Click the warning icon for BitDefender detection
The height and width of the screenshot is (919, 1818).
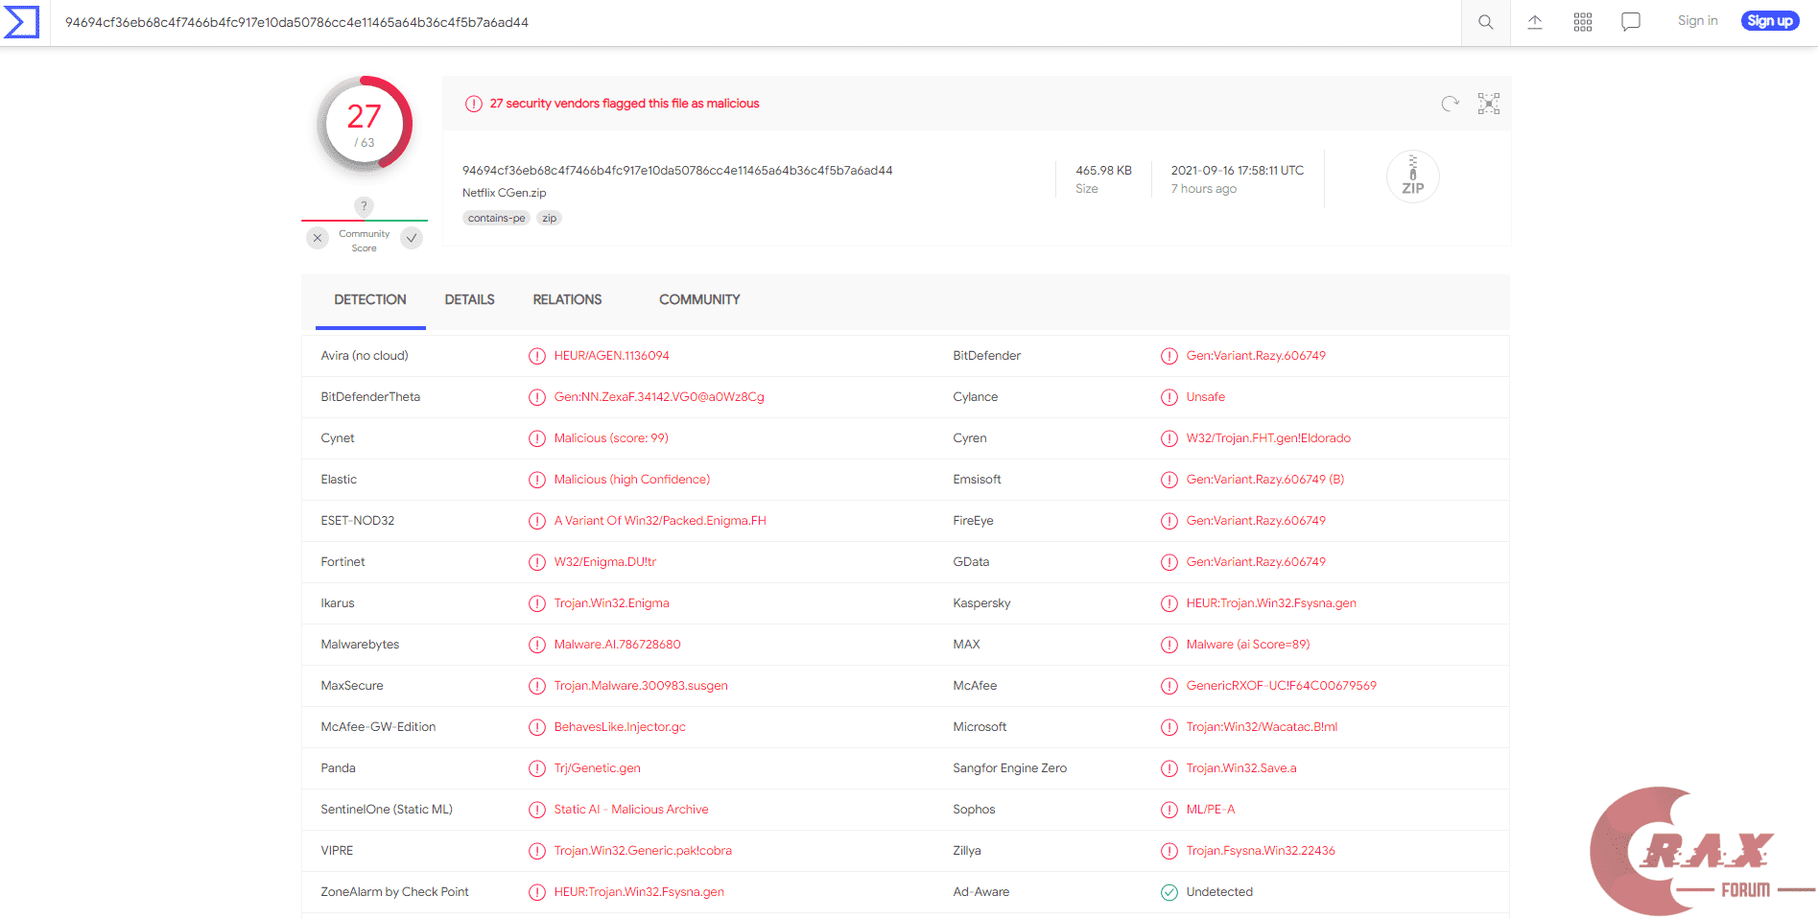1169,356
